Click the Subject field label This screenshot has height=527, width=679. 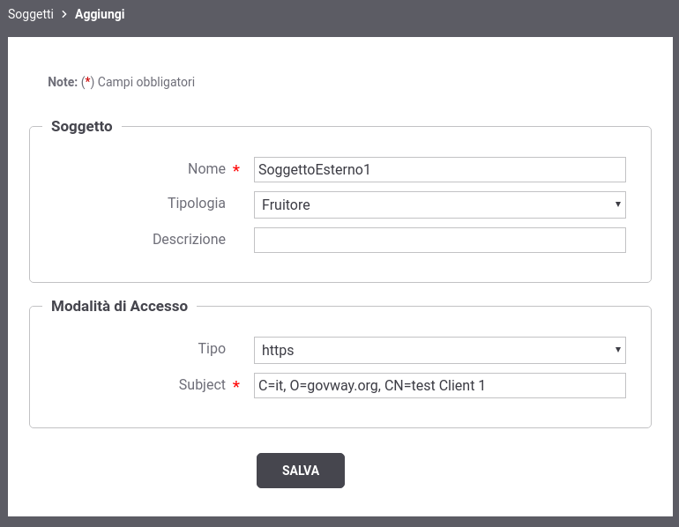tap(202, 384)
